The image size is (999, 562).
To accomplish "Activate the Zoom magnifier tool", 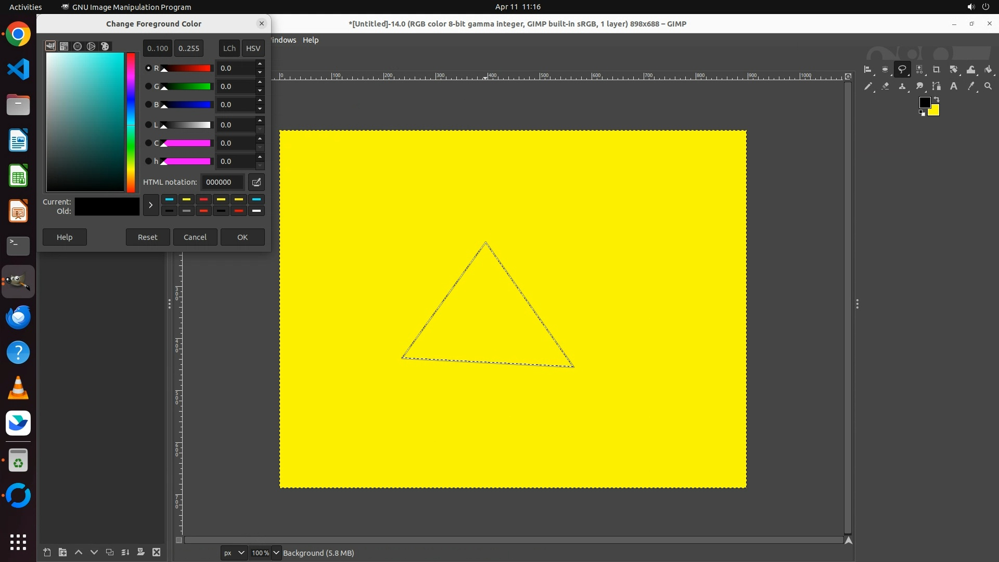I will click(x=988, y=86).
